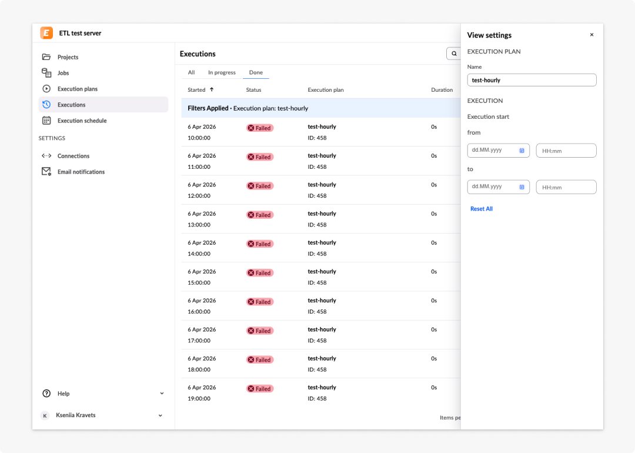Image resolution: width=635 pixels, height=453 pixels.
Task: Open test-hourly plan in 13:00:00 row
Action: coord(322,214)
